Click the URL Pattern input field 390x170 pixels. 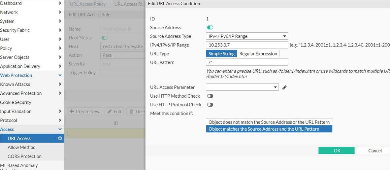[247, 62]
